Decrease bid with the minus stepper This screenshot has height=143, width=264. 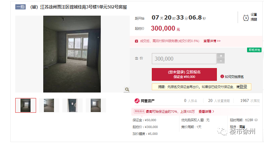point(221,61)
